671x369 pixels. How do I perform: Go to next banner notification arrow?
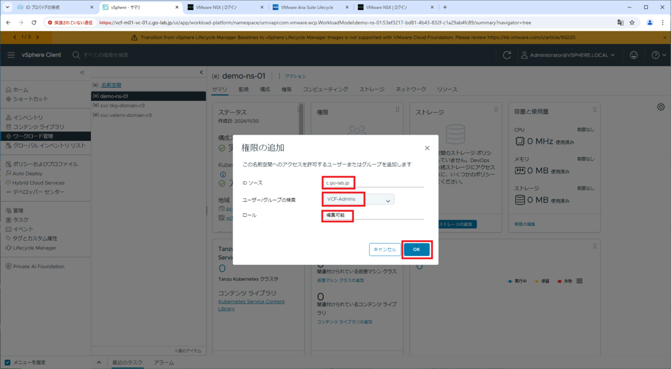[37, 37]
